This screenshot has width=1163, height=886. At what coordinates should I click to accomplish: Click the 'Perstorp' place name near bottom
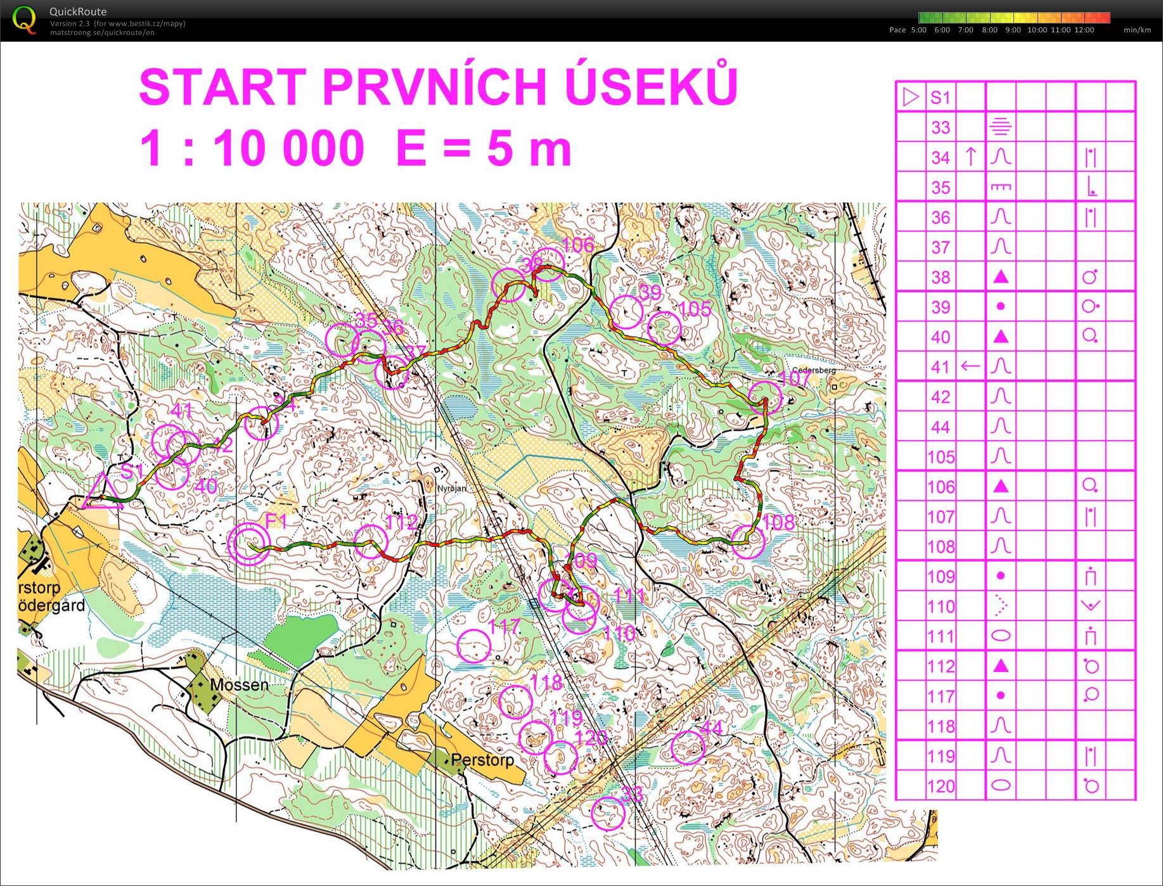482,759
